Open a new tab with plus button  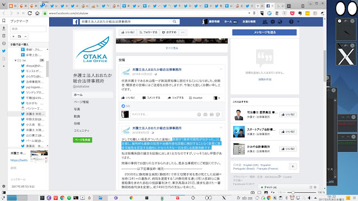[289, 6]
